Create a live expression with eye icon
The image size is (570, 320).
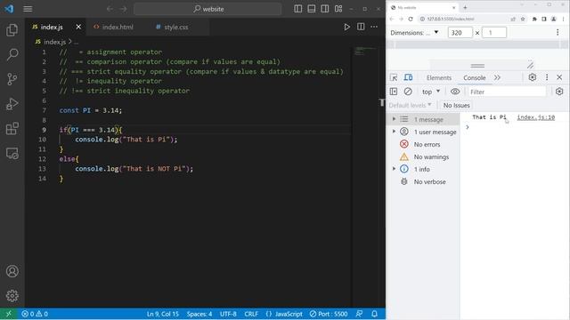click(x=455, y=92)
